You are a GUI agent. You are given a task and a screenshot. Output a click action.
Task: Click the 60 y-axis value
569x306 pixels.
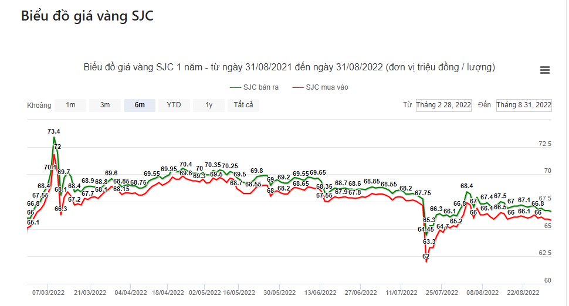point(548,280)
